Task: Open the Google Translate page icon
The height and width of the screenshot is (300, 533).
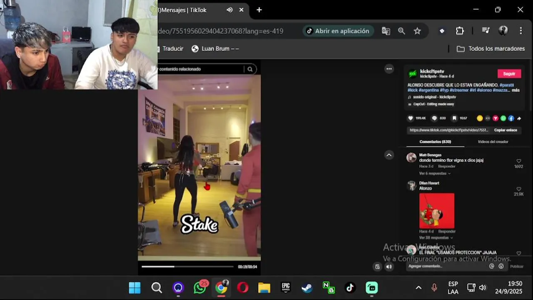Action: point(386,31)
